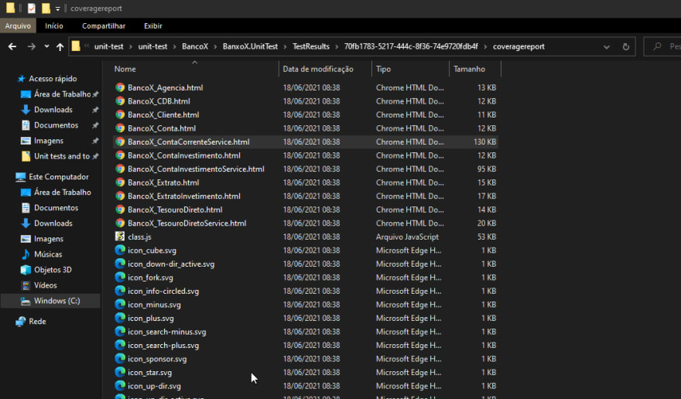The height and width of the screenshot is (399, 681).
Task: Select the Chrome icon of BancoX_Cliente.html
Action: [x=120, y=114]
